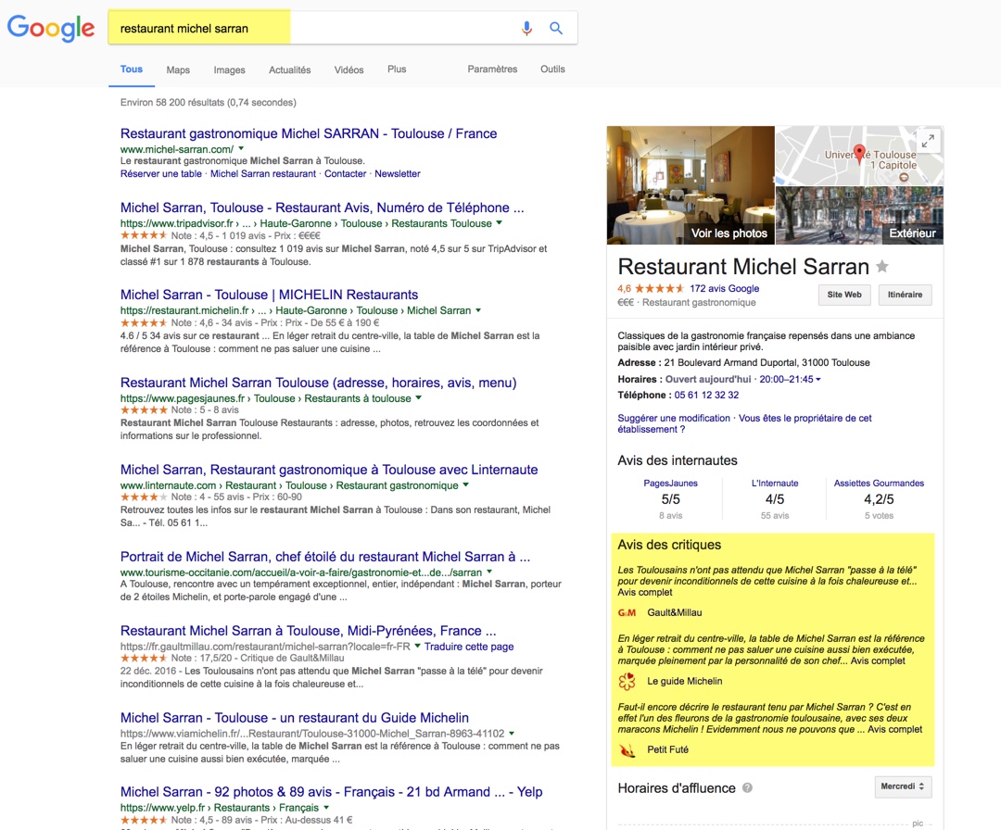Open the linternaute.com result dropdown arrow
Screen dimensions: 1001x830
tap(466, 484)
